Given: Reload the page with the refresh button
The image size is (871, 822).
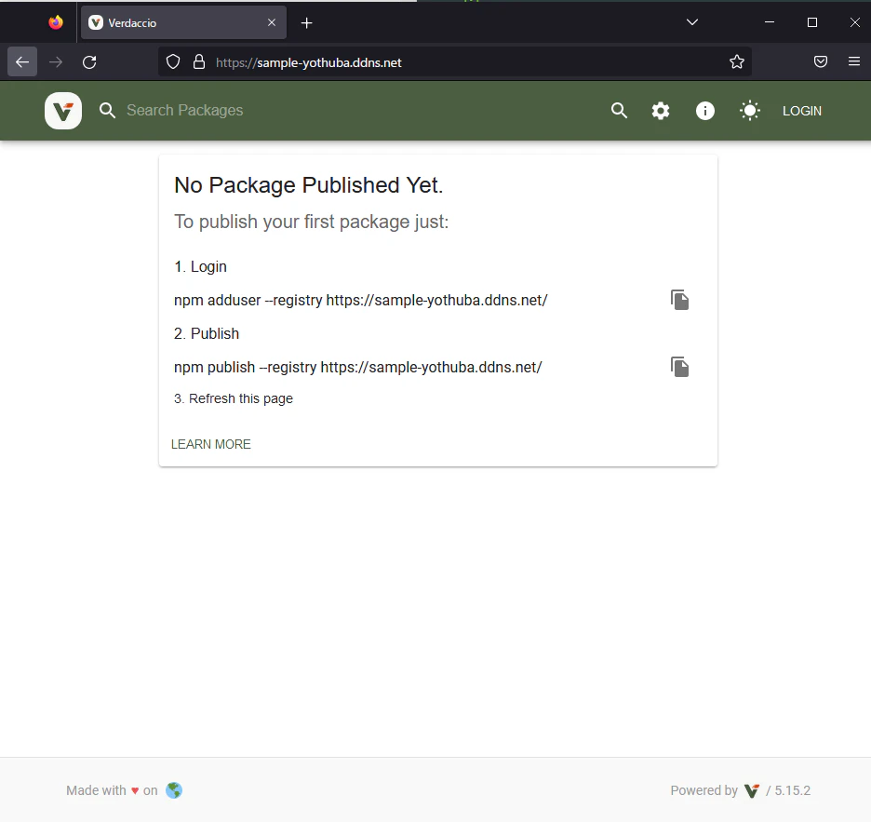Looking at the screenshot, I should pos(89,61).
